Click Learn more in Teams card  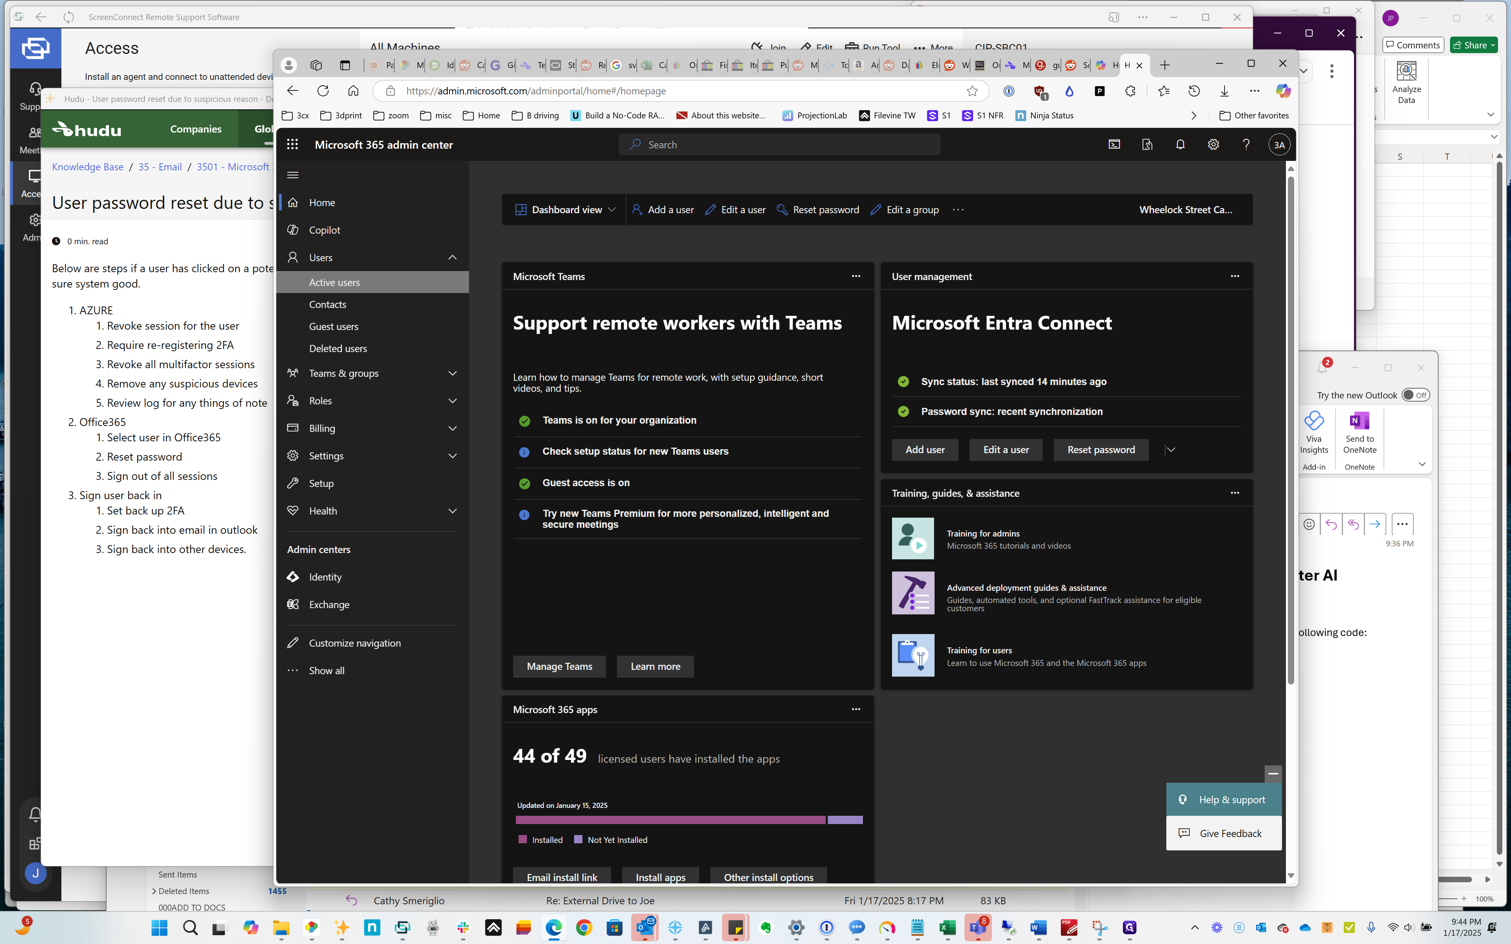coord(655,666)
